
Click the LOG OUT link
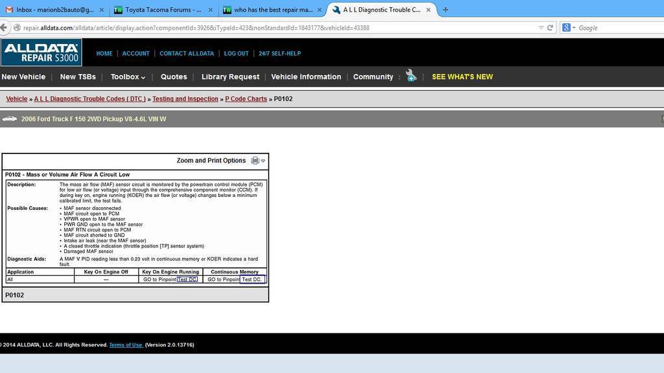coord(236,54)
